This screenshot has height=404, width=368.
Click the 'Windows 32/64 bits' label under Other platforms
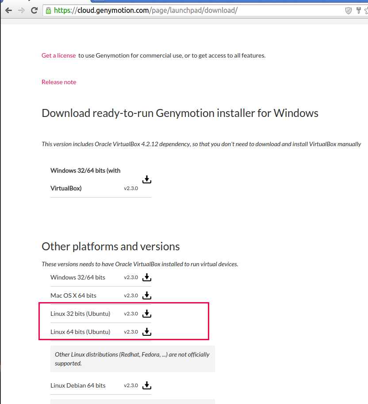pos(78,277)
